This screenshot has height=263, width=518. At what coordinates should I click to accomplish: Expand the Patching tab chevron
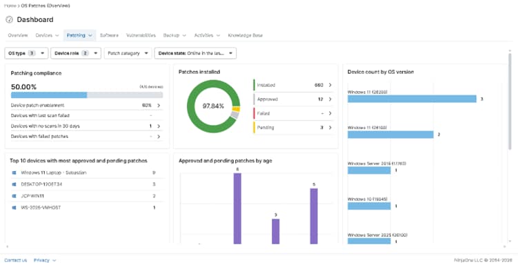point(90,35)
